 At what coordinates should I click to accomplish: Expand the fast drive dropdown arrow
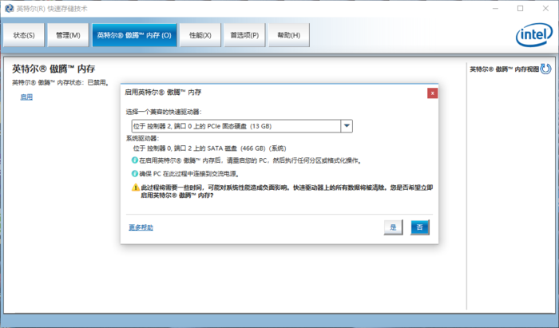(347, 126)
